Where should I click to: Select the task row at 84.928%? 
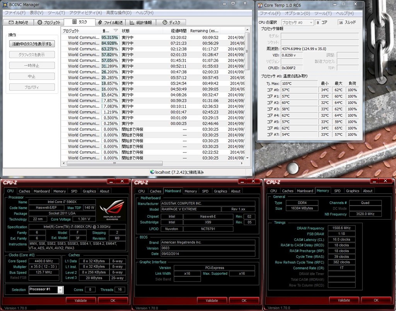click(x=153, y=43)
